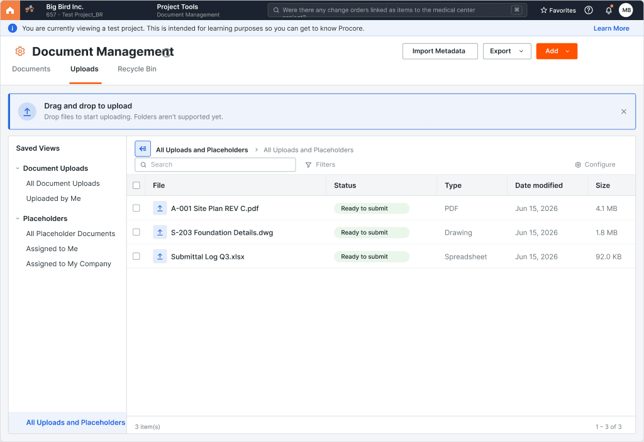
Task: Select Uploaded by Me view
Action: [x=53, y=198]
